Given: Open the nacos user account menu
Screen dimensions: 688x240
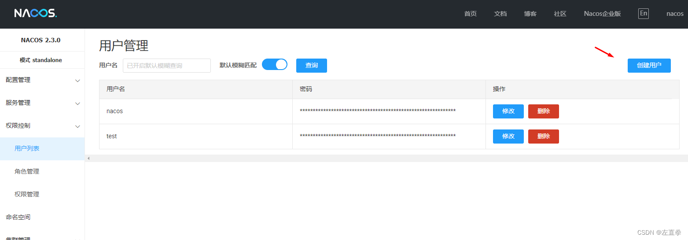Looking at the screenshot, I should click(675, 14).
